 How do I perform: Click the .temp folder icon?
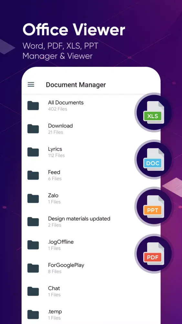33,314
